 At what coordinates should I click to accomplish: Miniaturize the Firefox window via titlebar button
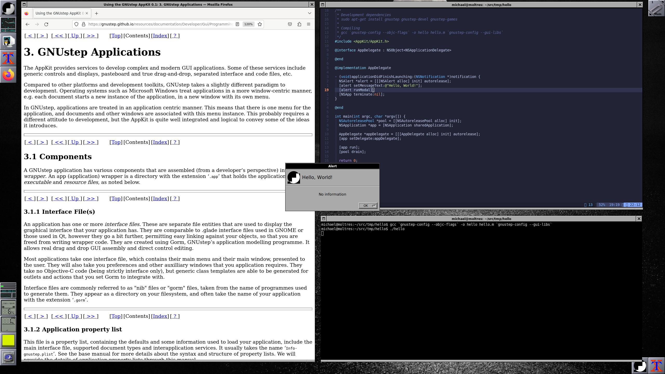[24, 4]
